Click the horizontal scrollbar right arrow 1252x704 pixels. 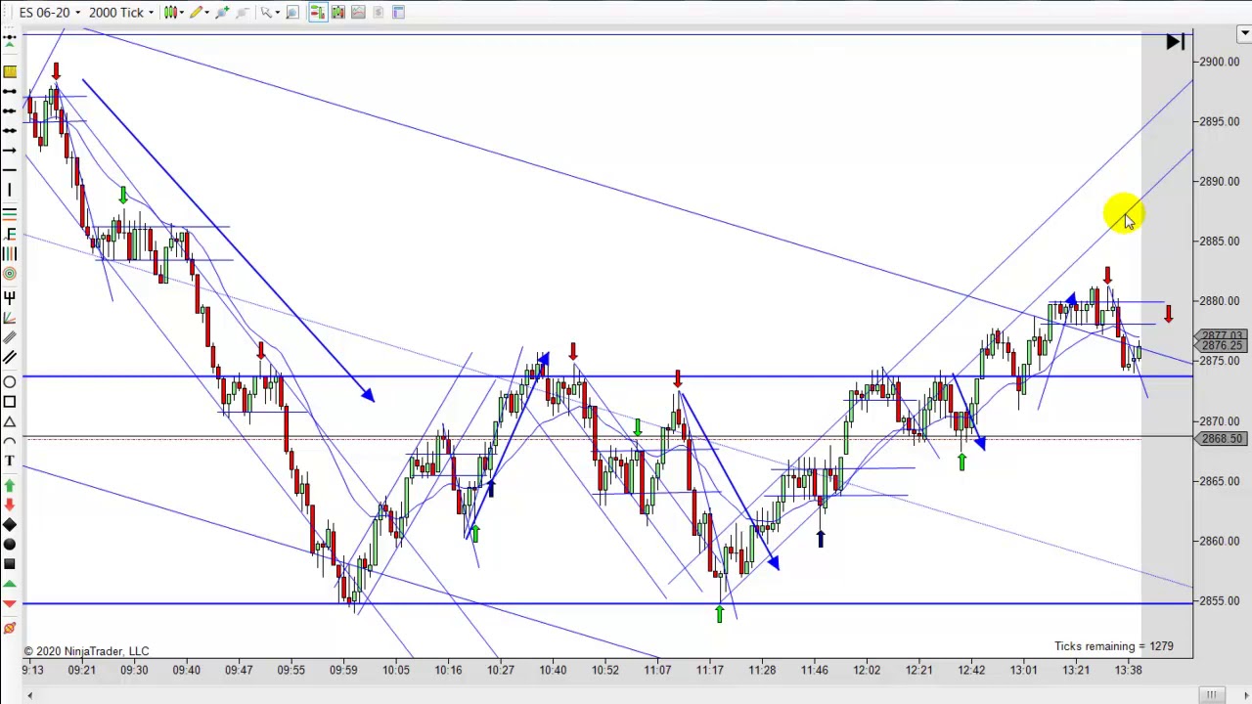point(1245,695)
